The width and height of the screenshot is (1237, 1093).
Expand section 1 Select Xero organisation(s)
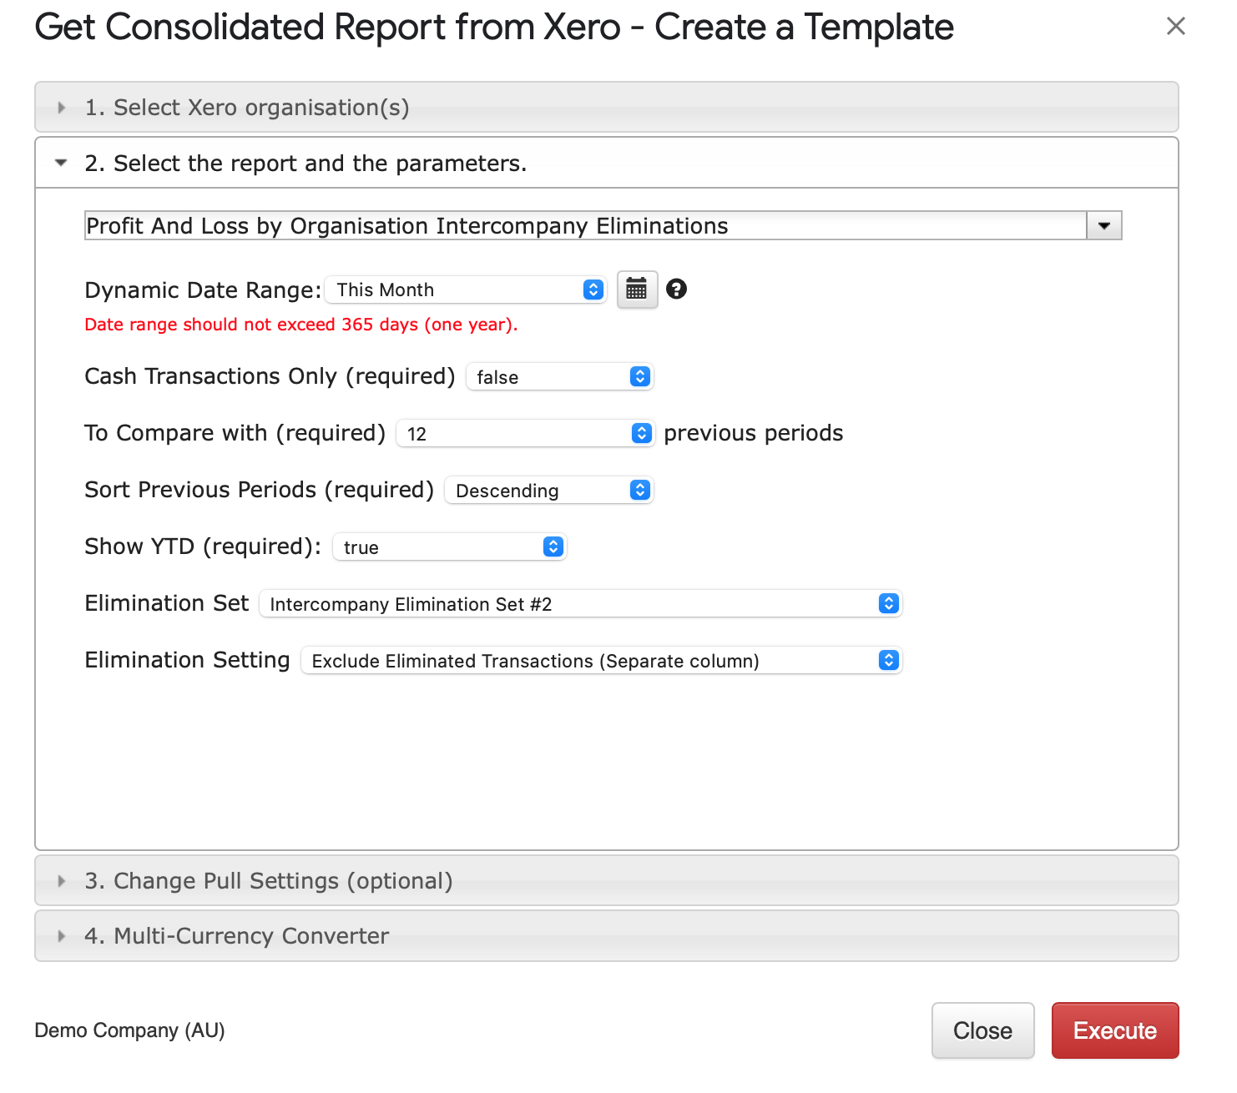pyautogui.click(x=607, y=108)
